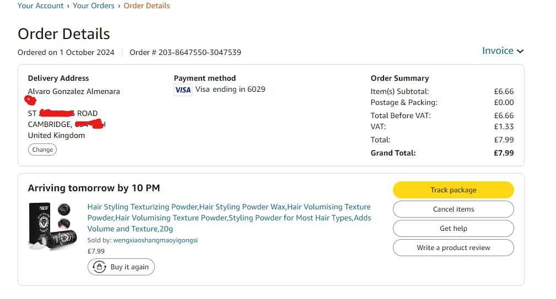The height and width of the screenshot is (299, 556).
Task: Click the Arriving tomorrow by 10 PM heading
Action: click(94, 188)
